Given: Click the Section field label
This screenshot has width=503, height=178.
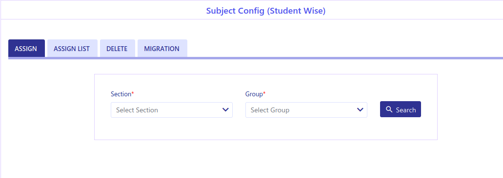Looking at the screenshot, I should (121, 94).
